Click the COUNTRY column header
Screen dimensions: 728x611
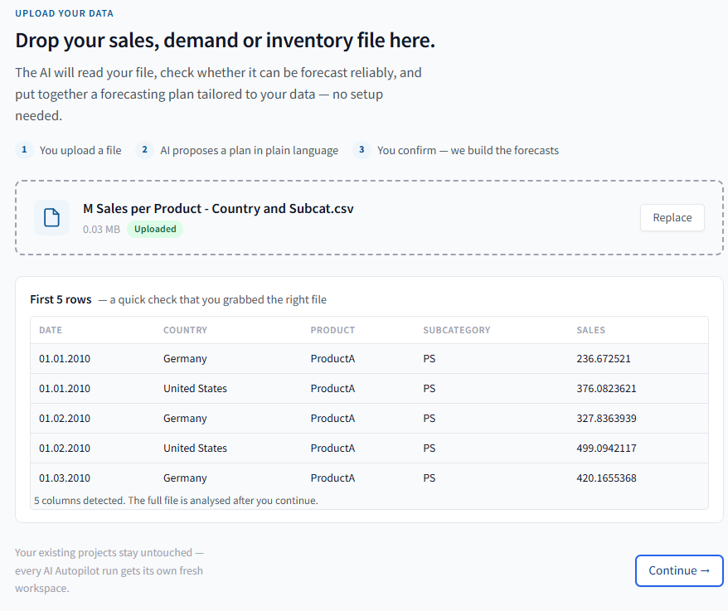pos(185,330)
